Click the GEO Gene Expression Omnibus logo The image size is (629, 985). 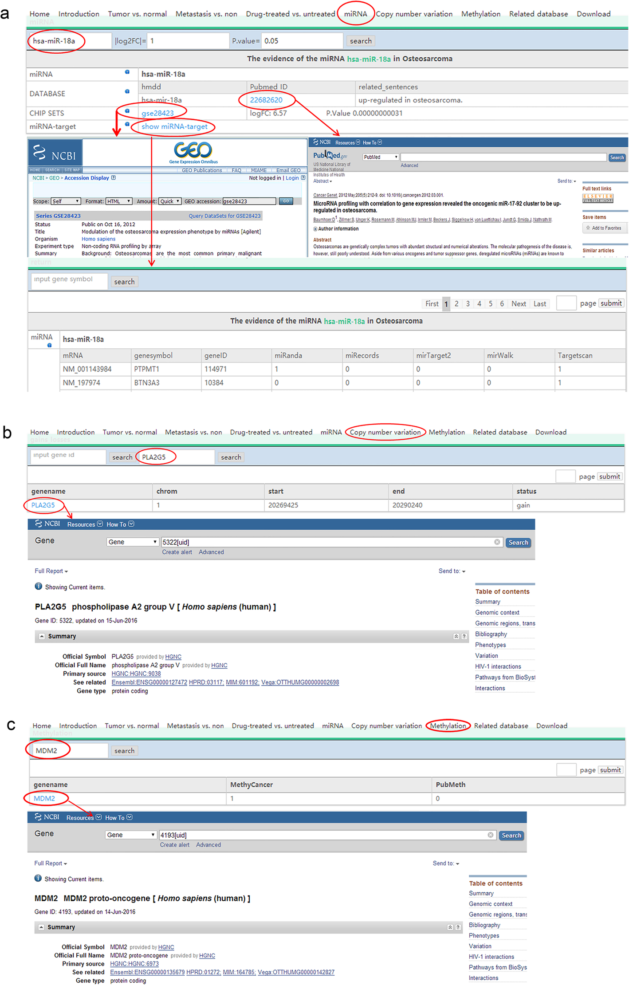click(x=193, y=153)
